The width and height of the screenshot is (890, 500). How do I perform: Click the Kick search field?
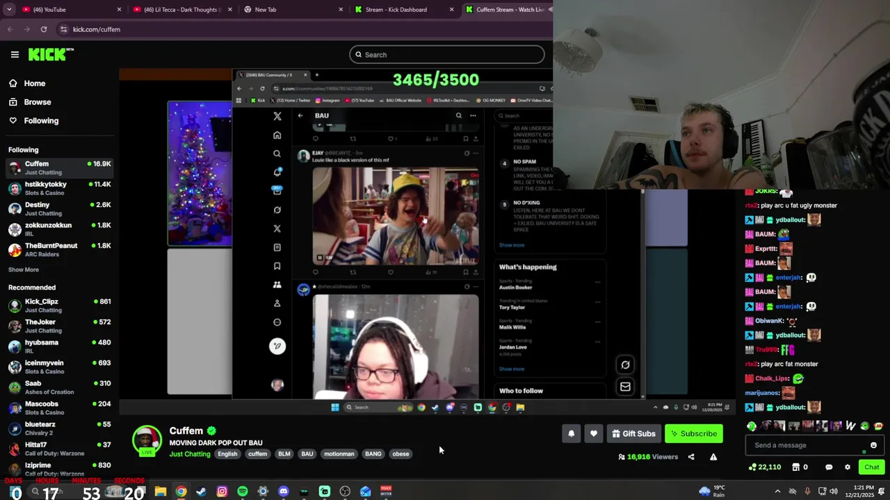tap(447, 55)
